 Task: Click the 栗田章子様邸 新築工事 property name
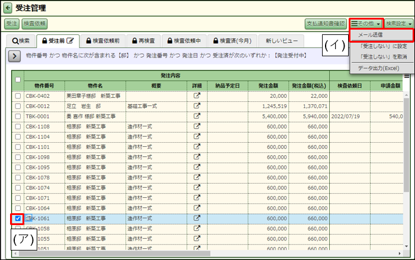point(94,96)
